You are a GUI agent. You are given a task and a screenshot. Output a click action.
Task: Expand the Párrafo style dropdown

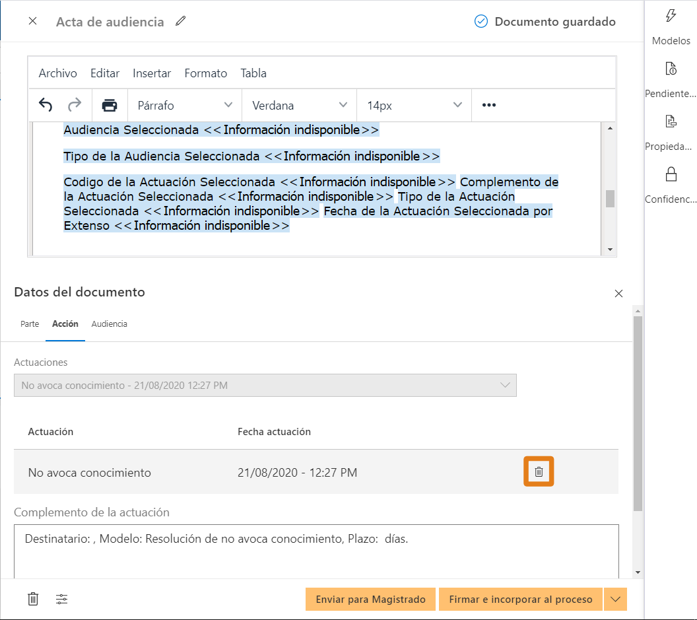click(185, 106)
